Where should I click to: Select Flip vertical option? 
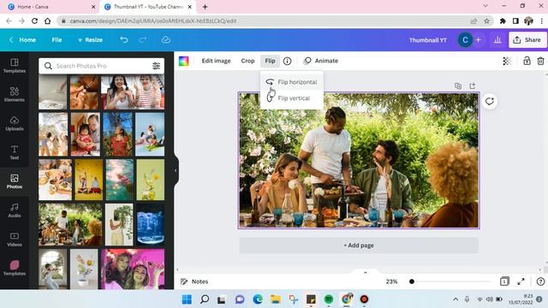[291, 98]
